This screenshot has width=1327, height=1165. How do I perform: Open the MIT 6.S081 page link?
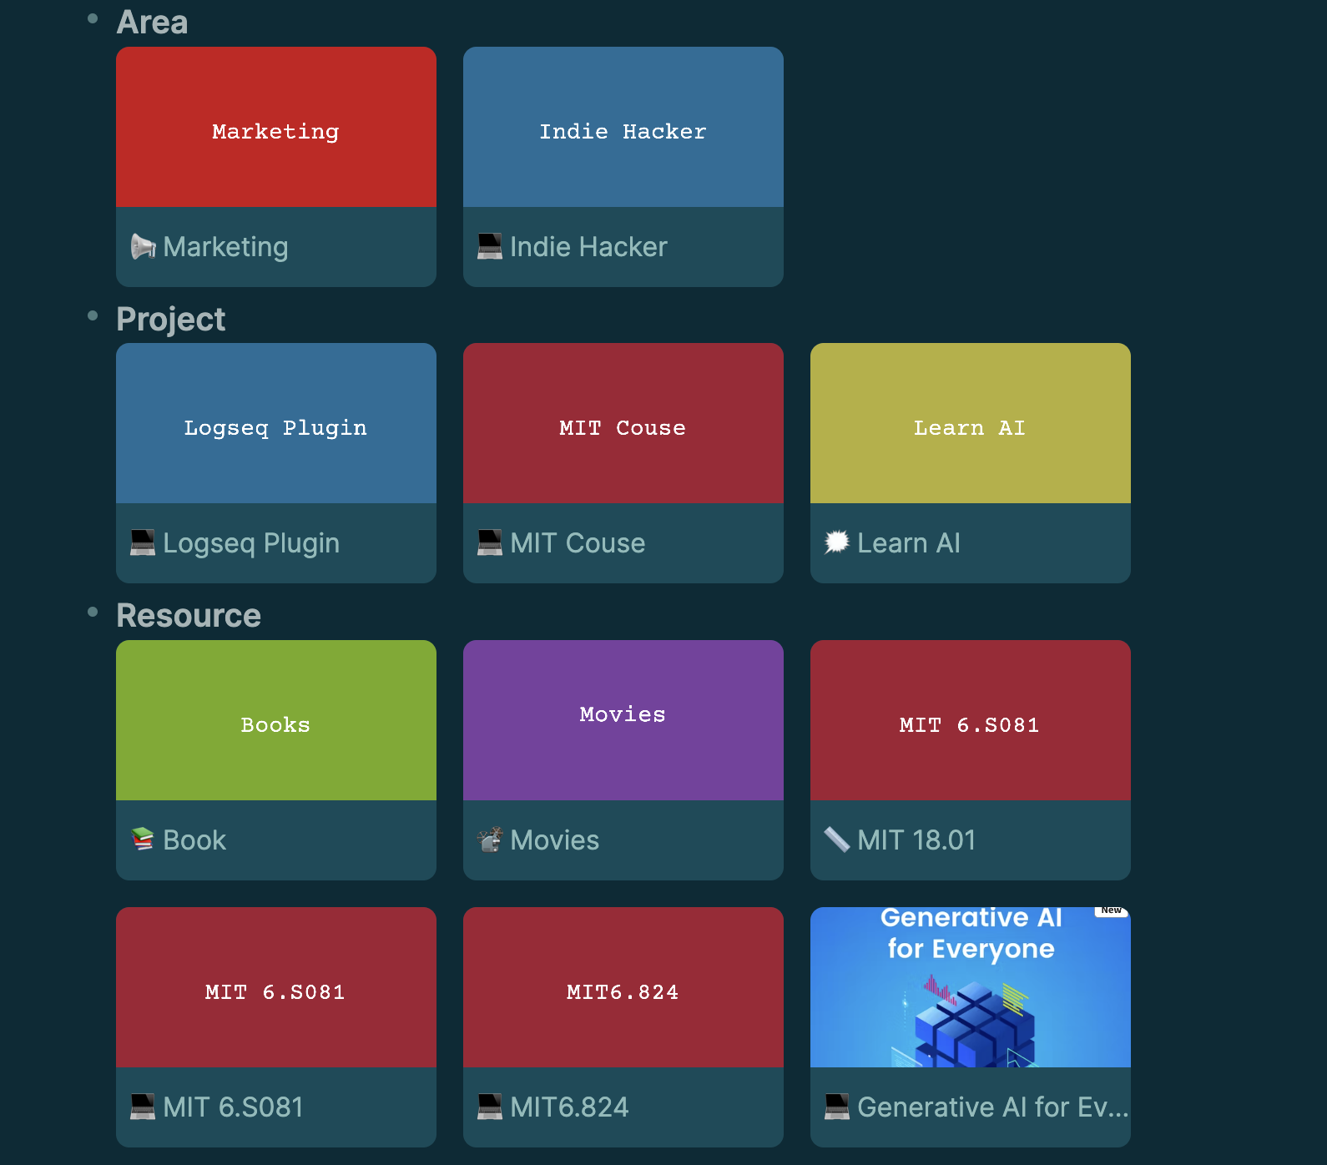tap(233, 1107)
